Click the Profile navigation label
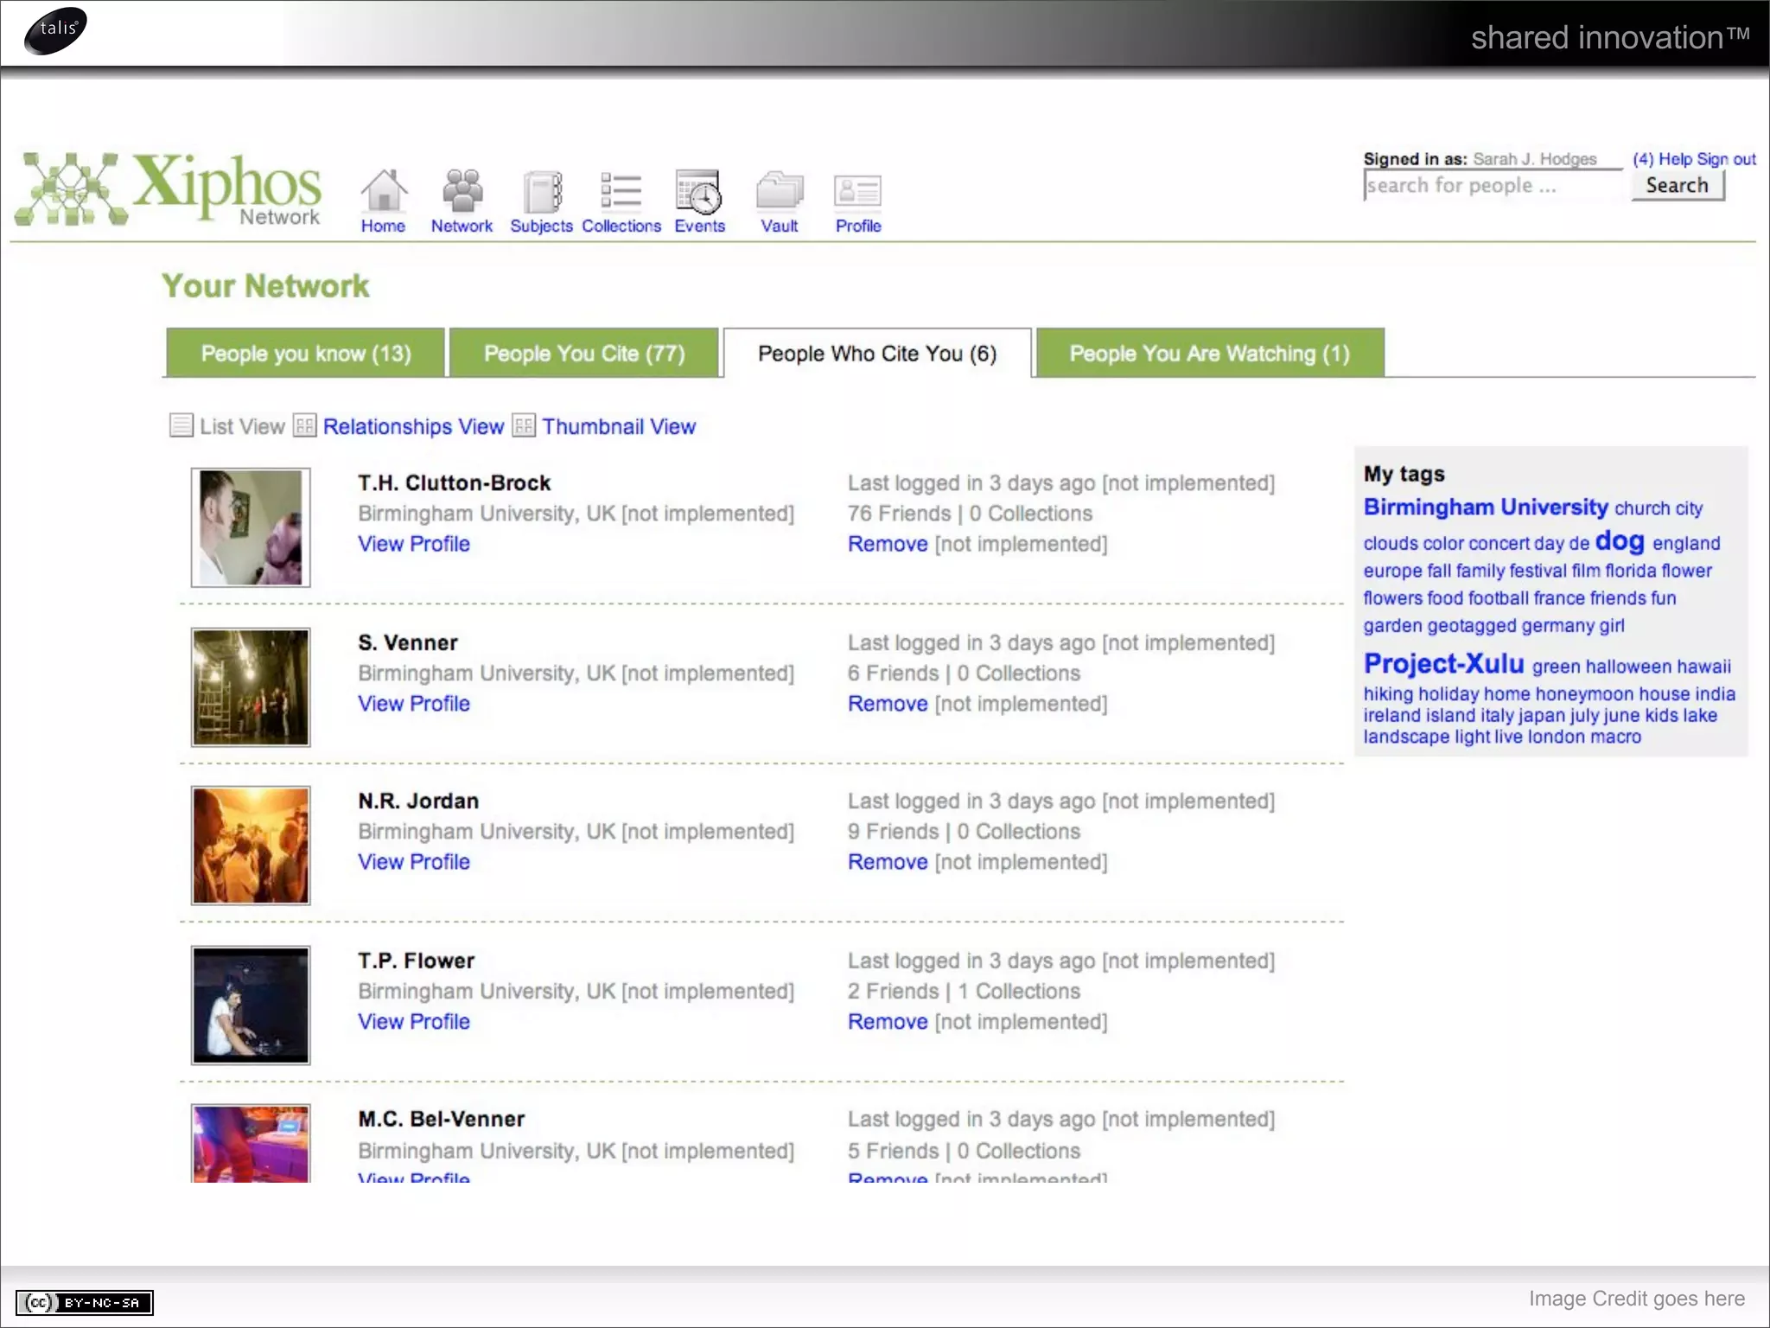 pyautogui.click(x=858, y=226)
